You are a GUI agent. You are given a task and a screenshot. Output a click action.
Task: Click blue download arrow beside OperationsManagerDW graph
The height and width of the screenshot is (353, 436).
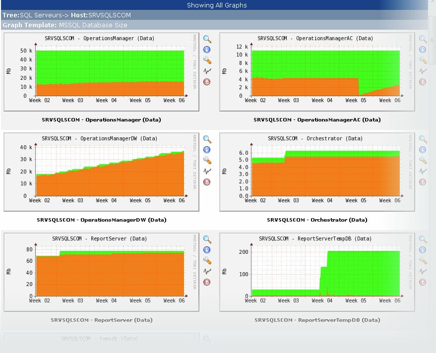pos(207,150)
